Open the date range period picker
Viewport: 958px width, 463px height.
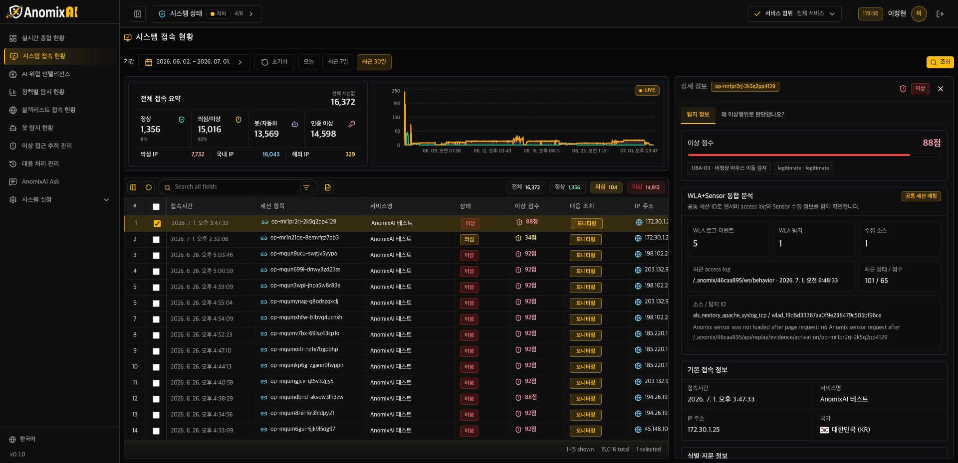[194, 62]
